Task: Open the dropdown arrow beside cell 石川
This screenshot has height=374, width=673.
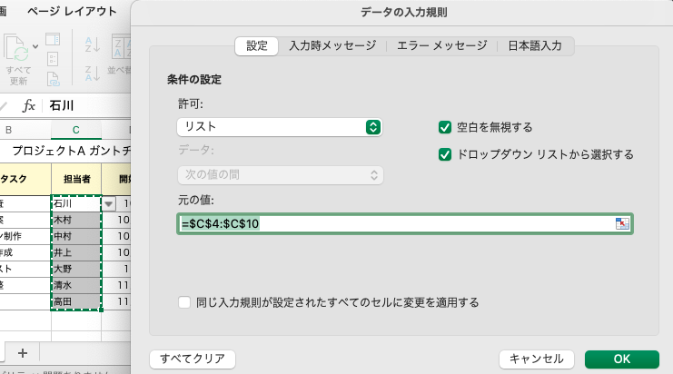Action: (x=110, y=204)
